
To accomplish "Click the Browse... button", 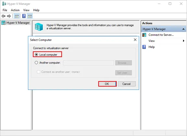I will click(123, 63).
